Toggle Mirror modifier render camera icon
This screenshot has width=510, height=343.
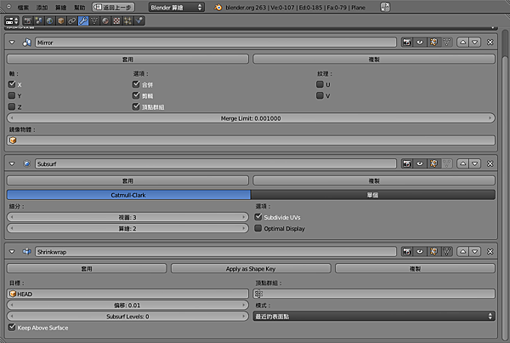point(407,42)
